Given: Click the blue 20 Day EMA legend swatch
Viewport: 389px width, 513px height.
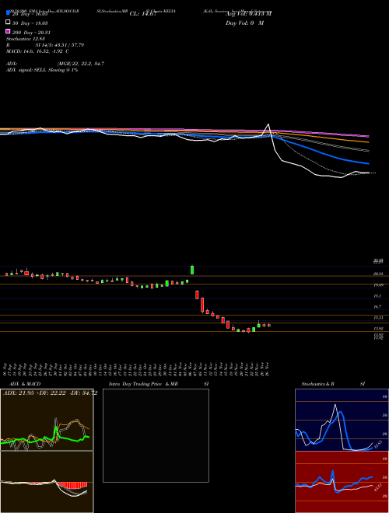Looking at the screenshot, I should coord(8,12).
